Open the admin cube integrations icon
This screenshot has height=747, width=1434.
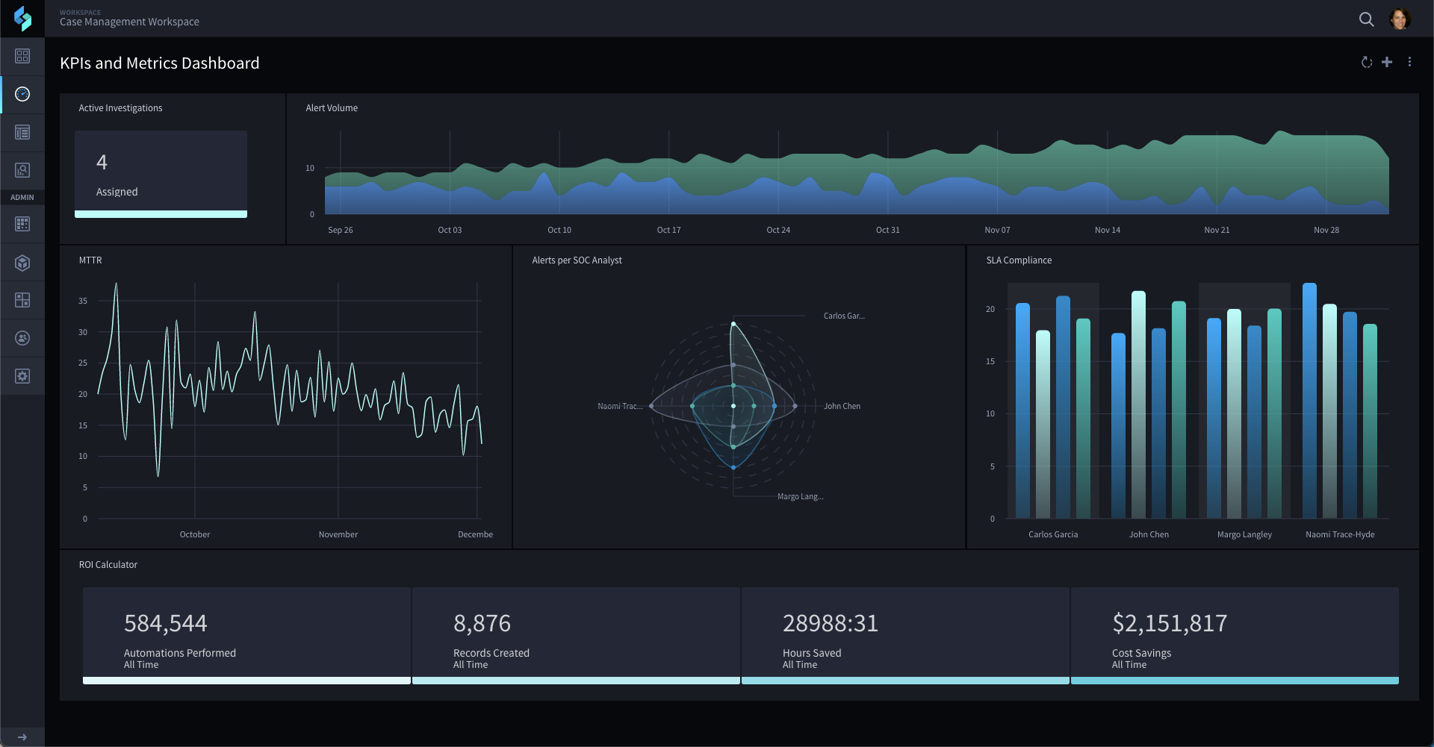22,263
